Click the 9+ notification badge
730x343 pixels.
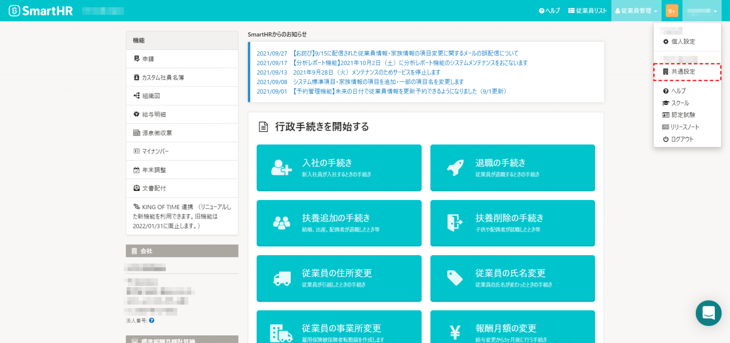[x=671, y=10]
